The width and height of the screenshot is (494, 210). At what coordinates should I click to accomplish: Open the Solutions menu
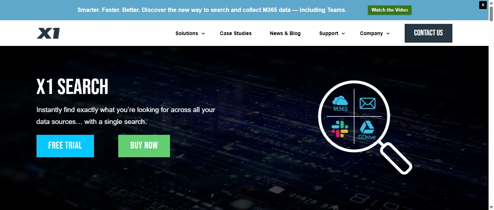pyautogui.click(x=187, y=33)
